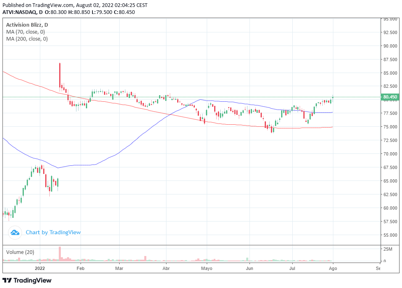This screenshot has height=288, width=402.
Task: Click the 85.000 price axis label
Action: click(390, 73)
